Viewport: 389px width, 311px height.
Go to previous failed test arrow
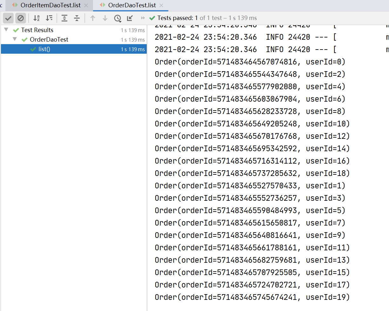(x=93, y=18)
